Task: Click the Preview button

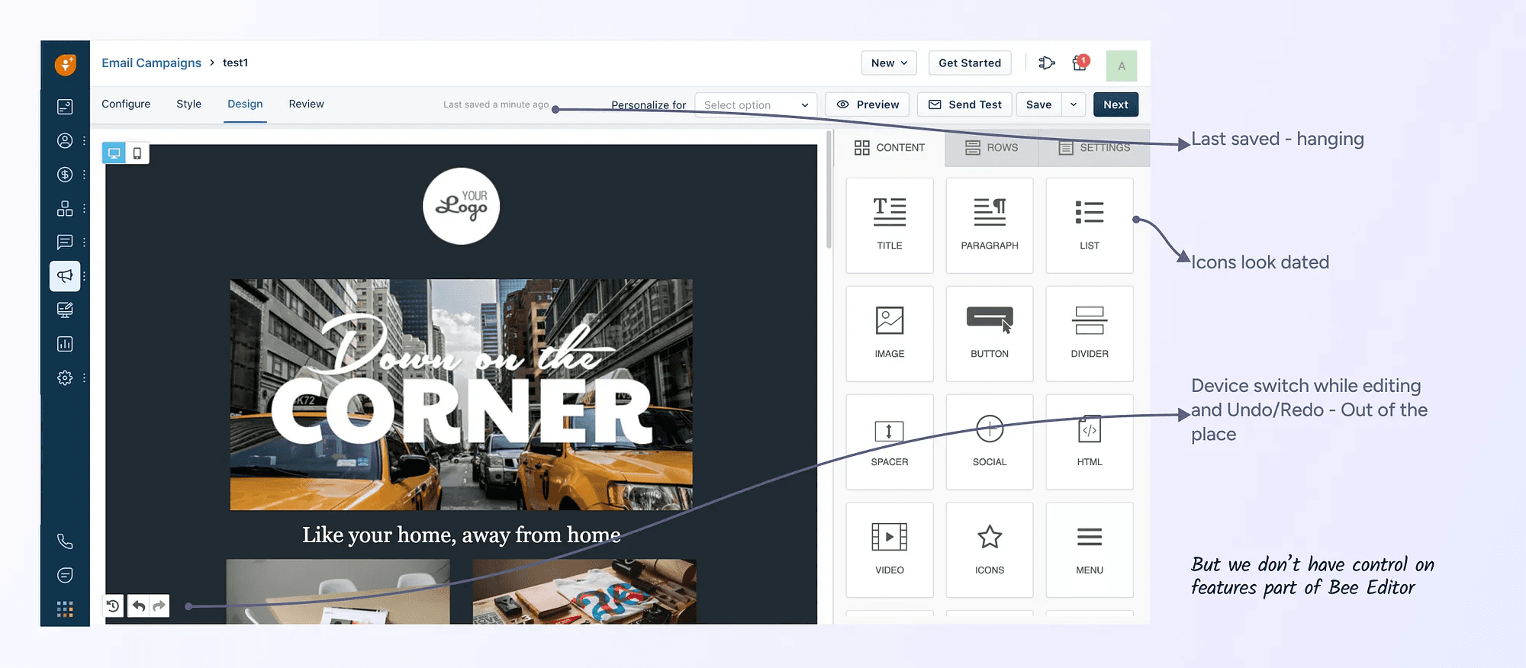Action: click(868, 104)
